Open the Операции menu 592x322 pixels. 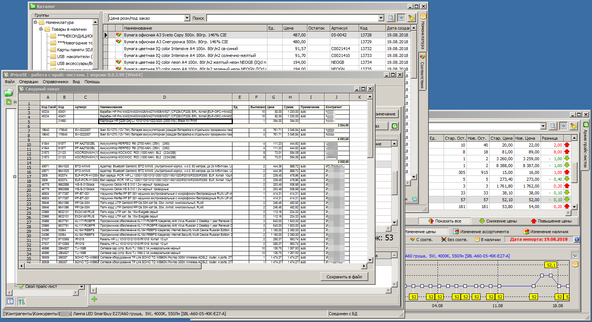29,82
